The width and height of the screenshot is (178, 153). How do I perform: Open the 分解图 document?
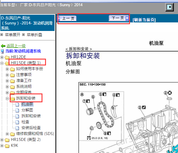pyautogui.click(x=27, y=110)
